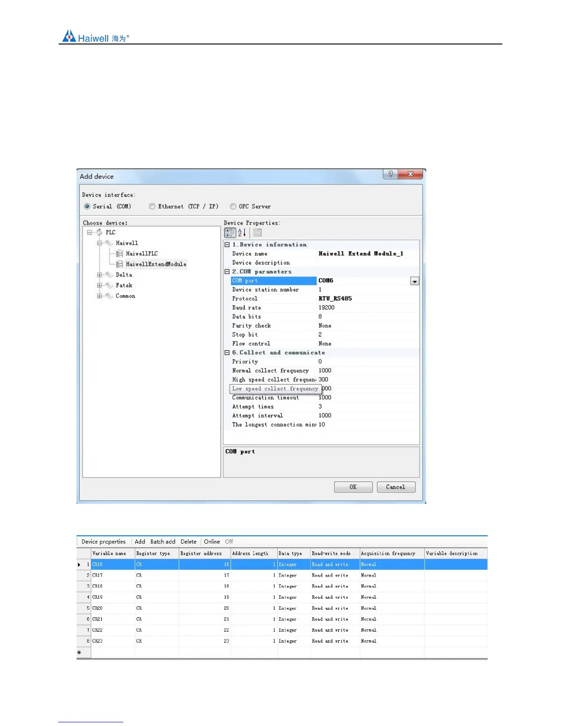Click the COM port property label
The width and height of the screenshot is (561, 726).
click(274, 281)
